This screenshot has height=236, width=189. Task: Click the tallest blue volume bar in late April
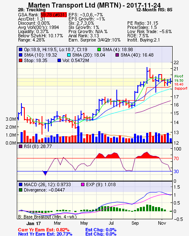(78, 135)
